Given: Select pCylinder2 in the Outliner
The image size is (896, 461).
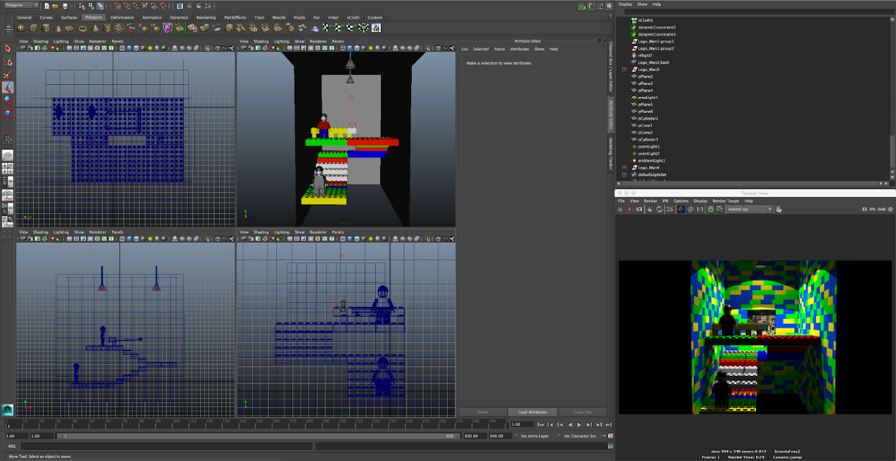Looking at the screenshot, I should pyautogui.click(x=648, y=118).
